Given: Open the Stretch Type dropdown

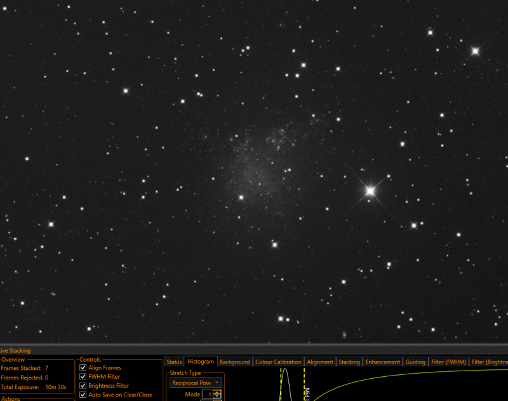Looking at the screenshot, I should [196, 383].
